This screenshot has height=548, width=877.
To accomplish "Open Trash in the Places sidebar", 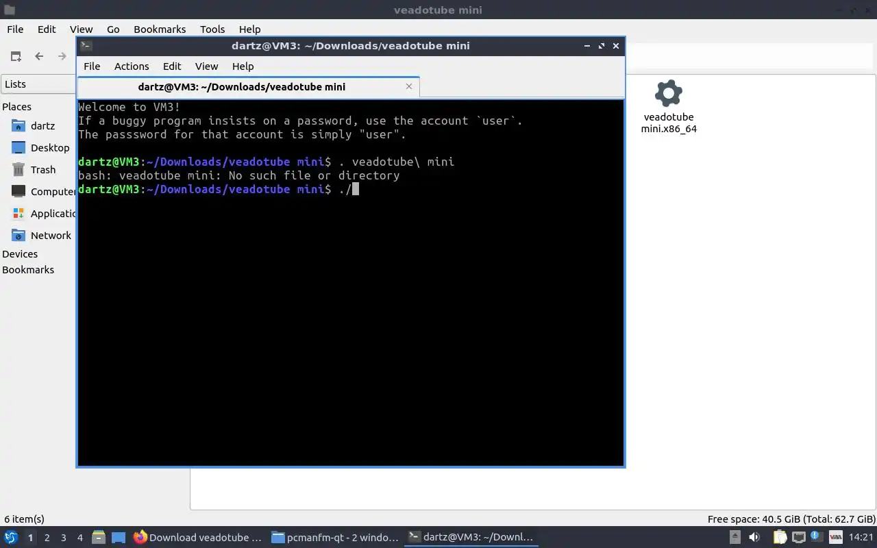I will (x=43, y=170).
